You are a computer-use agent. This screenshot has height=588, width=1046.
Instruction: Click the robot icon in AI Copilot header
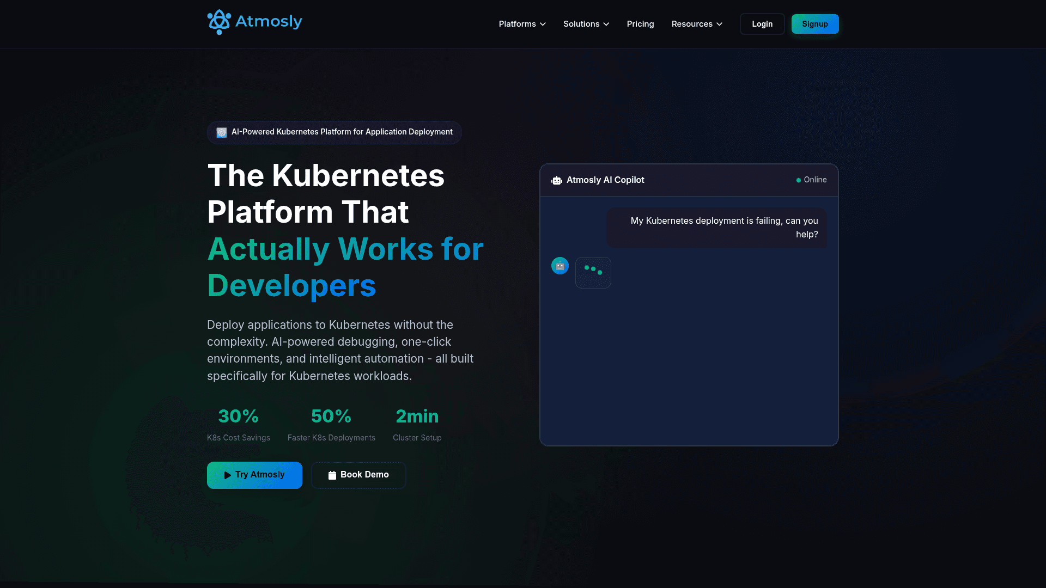(556, 180)
